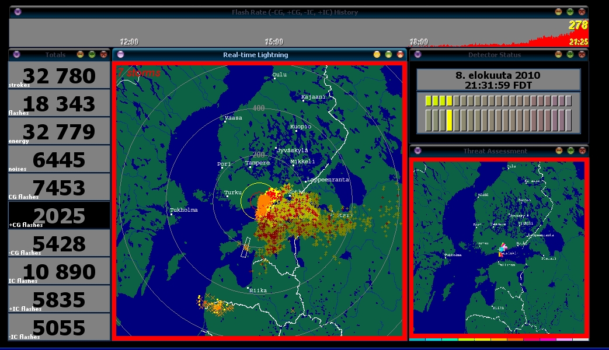Select the -CG flashes counter row
Screen dimensions: 609x350
[x=60, y=243]
